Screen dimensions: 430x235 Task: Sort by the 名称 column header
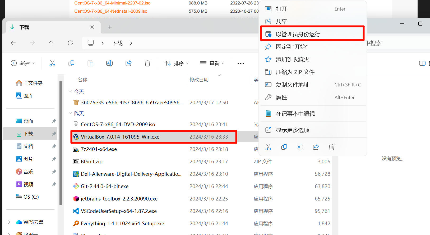(x=82, y=80)
